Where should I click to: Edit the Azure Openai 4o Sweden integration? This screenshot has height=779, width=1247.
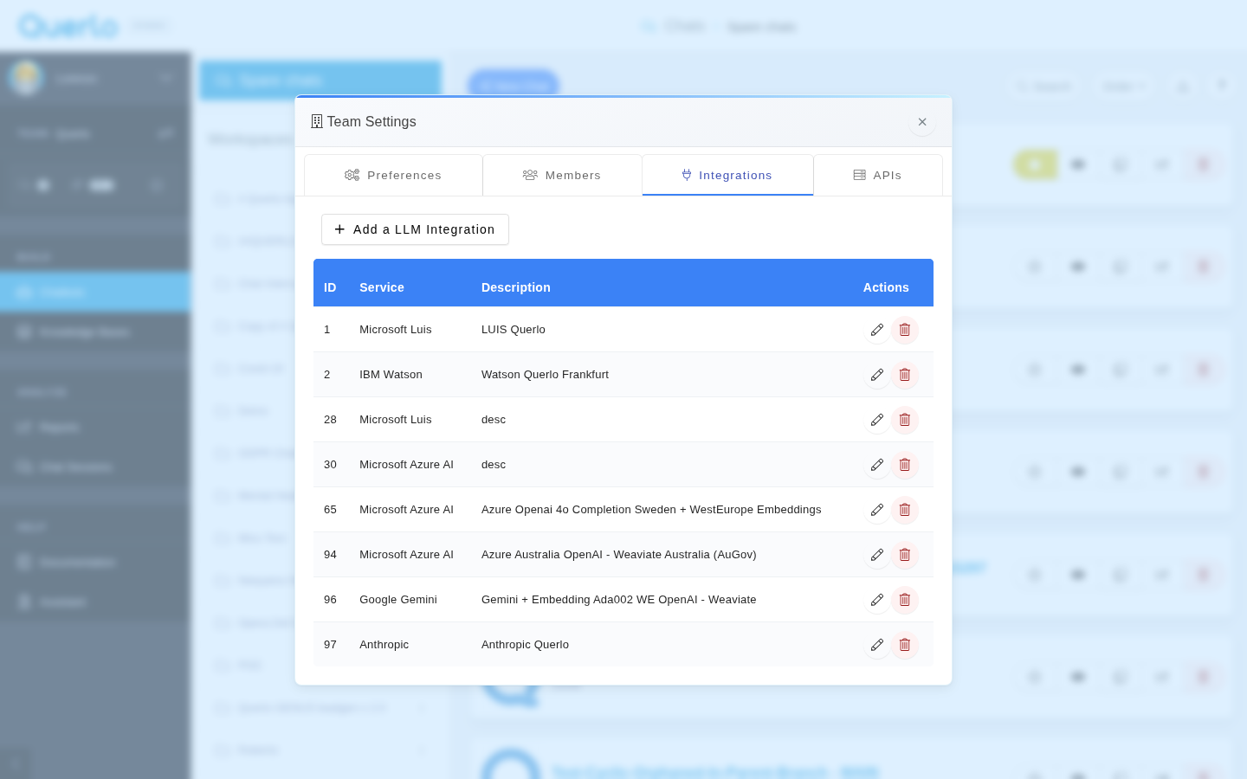click(877, 510)
